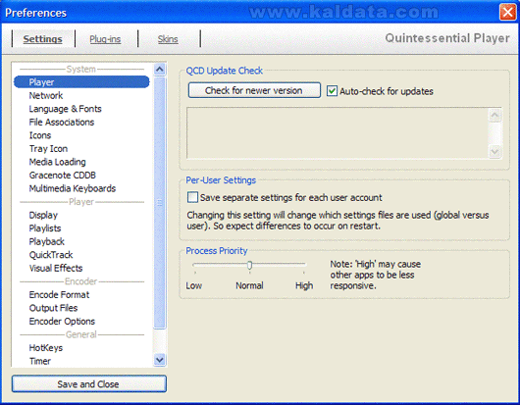
Task: Toggle Auto-check for updates checkbox
Action: click(x=332, y=91)
